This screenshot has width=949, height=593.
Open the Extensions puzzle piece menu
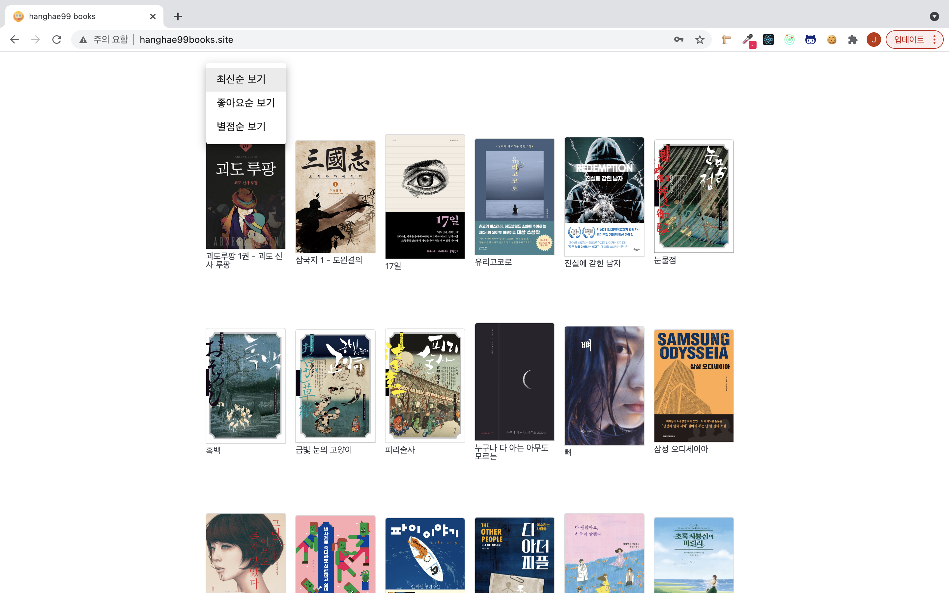click(852, 40)
